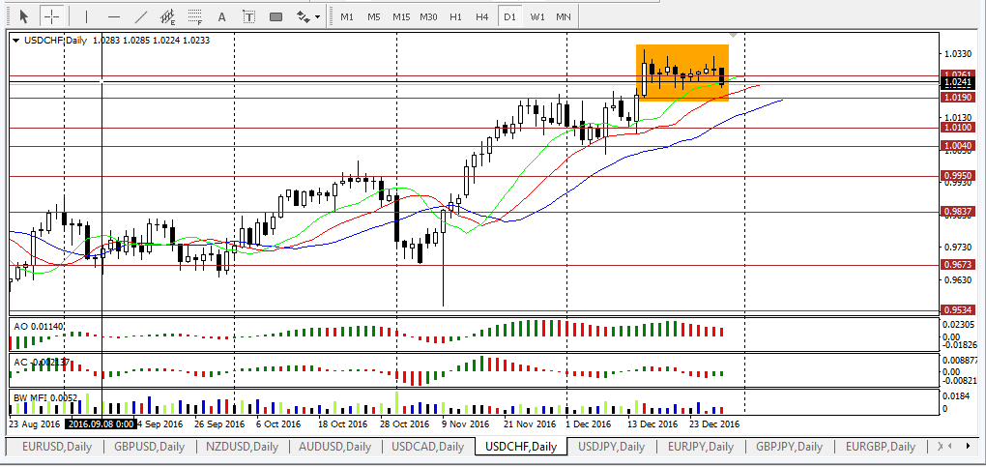The image size is (986, 467).
Task: Open the EURJPY,Daily chart tab
Action: pyautogui.click(x=700, y=447)
